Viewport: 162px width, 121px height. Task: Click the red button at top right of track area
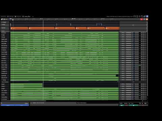click(142, 19)
